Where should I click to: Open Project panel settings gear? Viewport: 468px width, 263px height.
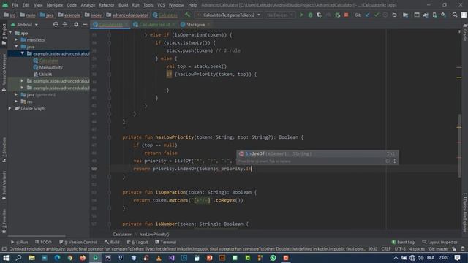click(76, 24)
